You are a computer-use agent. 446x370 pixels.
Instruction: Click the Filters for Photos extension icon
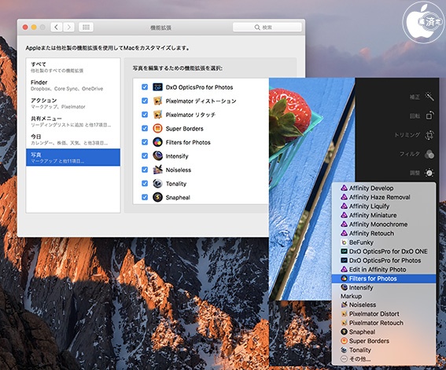(157, 142)
